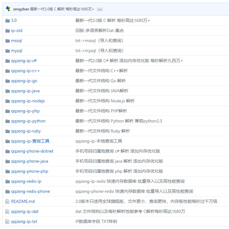
Task: Open the ip-old folder
Action: 17,30
